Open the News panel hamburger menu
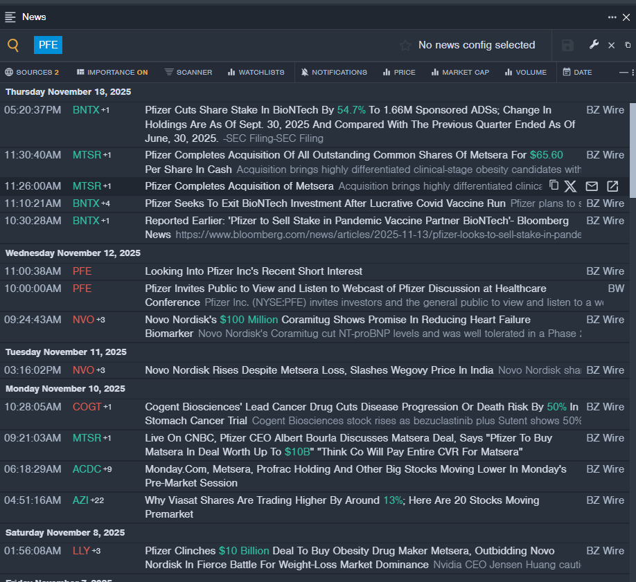Image resolution: width=636 pixels, height=582 pixels. tap(10, 17)
